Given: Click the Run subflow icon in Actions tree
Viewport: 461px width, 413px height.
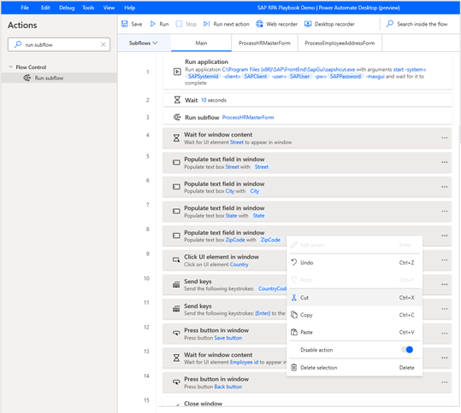Looking at the screenshot, I should 27,78.
